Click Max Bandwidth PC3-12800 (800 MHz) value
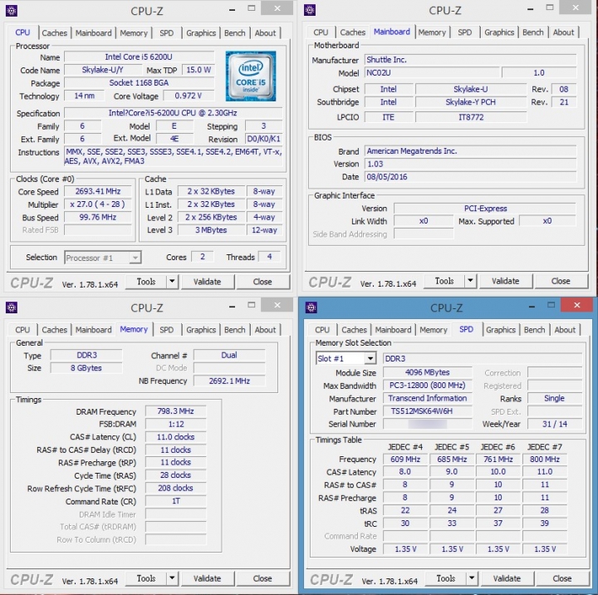598x595 pixels. click(x=427, y=385)
